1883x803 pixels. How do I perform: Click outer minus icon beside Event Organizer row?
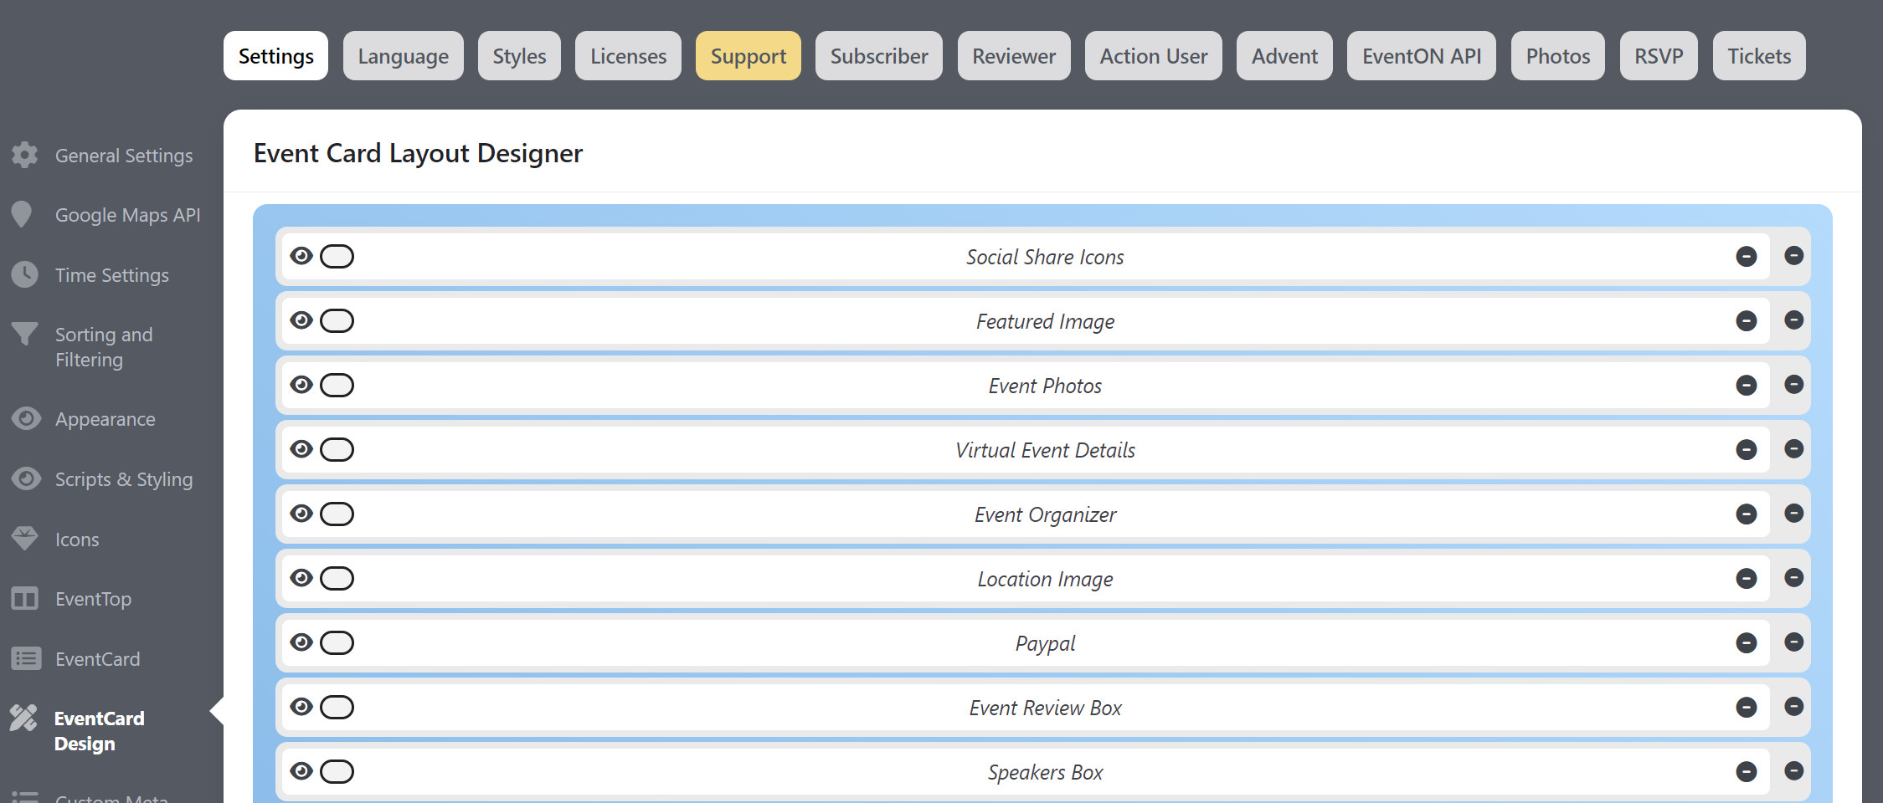(x=1793, y=513)
